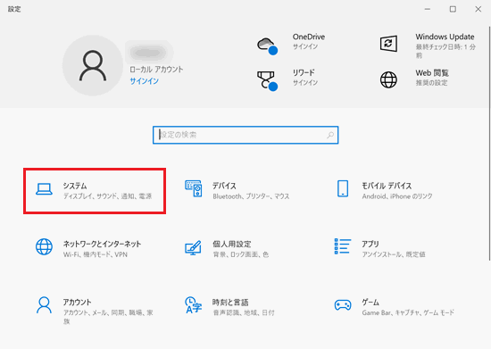This screenshot has height=349, width=491.
Task: Click the Web 閲覧 globe icon
Action: pyautogui.click(x=388, y=79)
